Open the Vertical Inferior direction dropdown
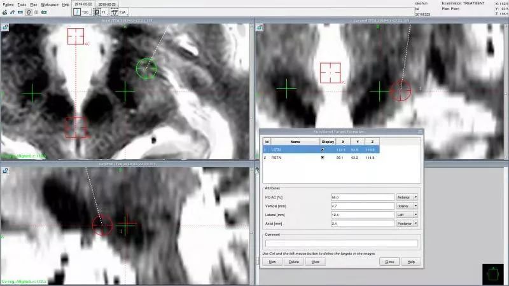The image size is (509, 286). click(x=416, y=206)
